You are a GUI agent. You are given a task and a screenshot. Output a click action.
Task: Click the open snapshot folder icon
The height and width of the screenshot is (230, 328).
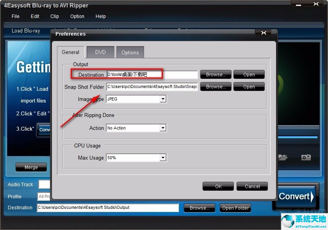click(x=283, y=157)
